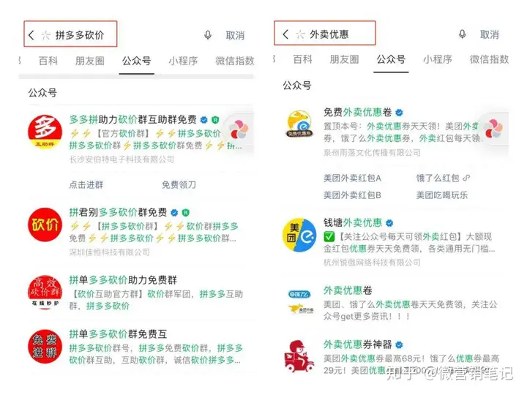Tap 取消 in the left search bar
The image size is (527, 395).
click(x=235, y=35)
